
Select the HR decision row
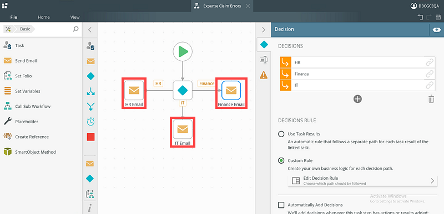(357, 62)
